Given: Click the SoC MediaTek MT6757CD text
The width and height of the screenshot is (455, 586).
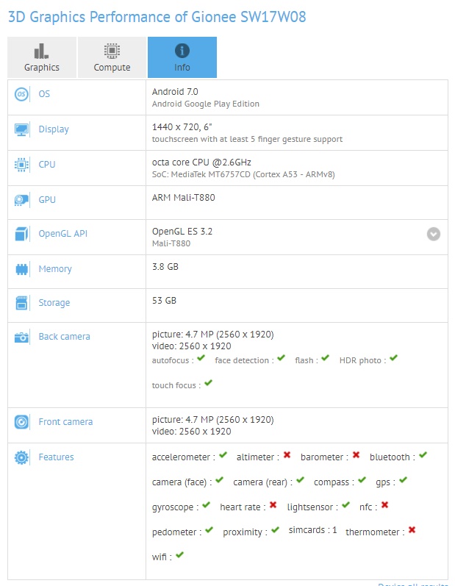Looking at the screenshot, I should [x=243, y=174].
